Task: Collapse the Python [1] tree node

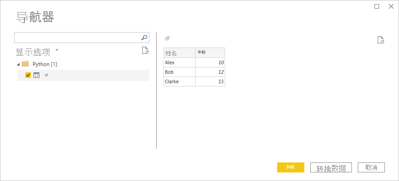Action: pos(18,64)
